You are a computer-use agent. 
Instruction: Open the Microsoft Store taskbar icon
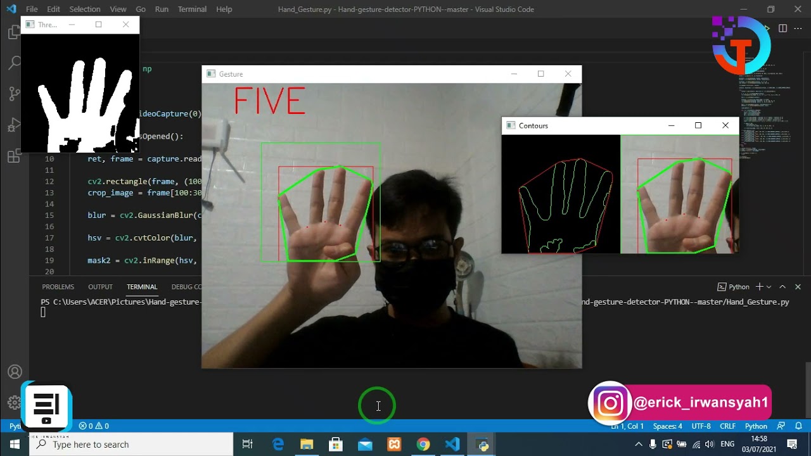pyautogui.click(x=336, y=445)
